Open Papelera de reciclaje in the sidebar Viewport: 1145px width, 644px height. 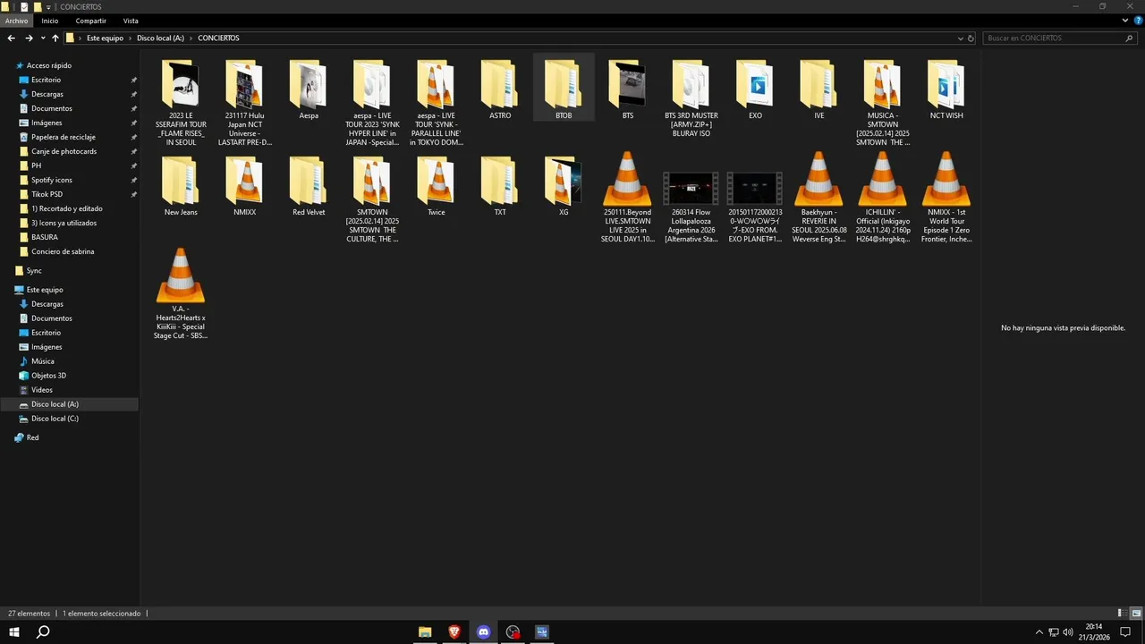[x=64, y=137]
